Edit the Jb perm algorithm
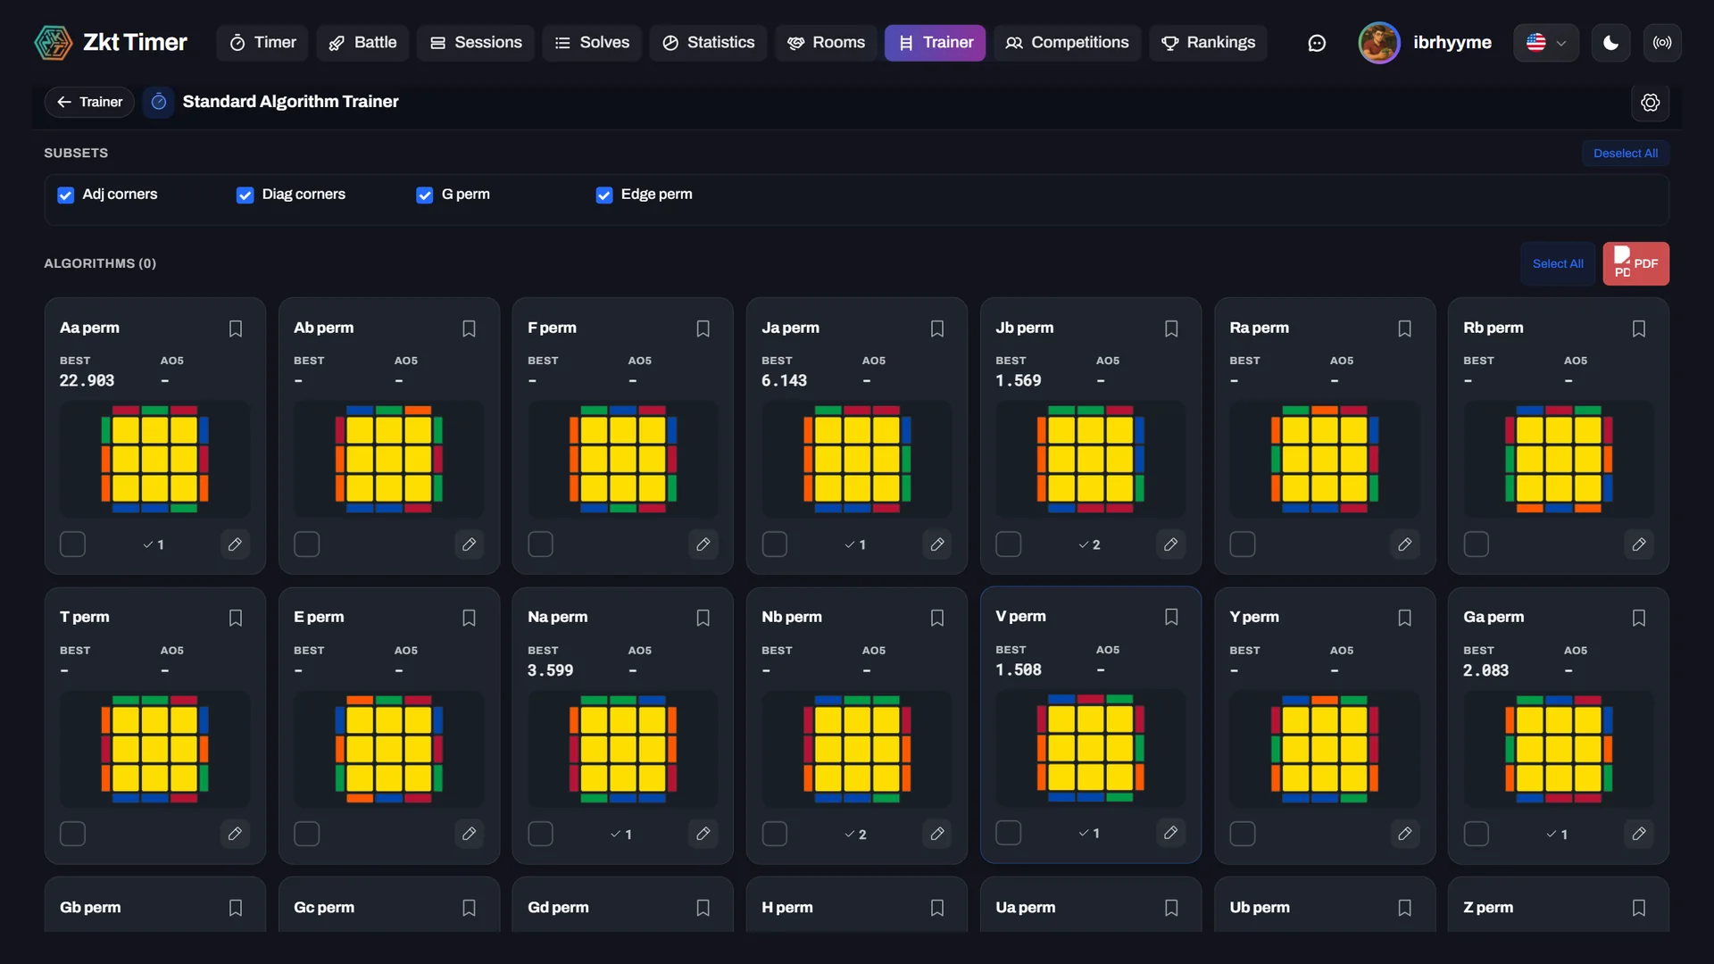Screen dimensions: 1714x964 tap(1171, 544)
